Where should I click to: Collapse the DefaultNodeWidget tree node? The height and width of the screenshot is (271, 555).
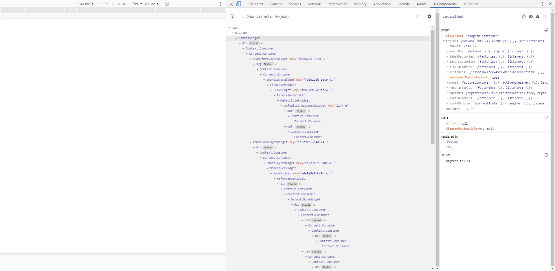[x=288, y=200]
